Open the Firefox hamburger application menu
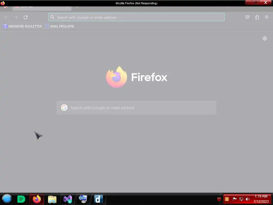The image size is (273, 205). tap(267, 17)
